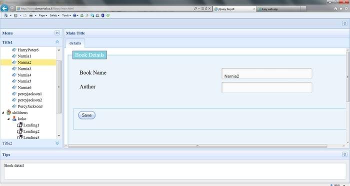The height and width of the screenshot is (186, 350).
Task: Open the Tools menu dropdown
Action: [x=66, y=15]
